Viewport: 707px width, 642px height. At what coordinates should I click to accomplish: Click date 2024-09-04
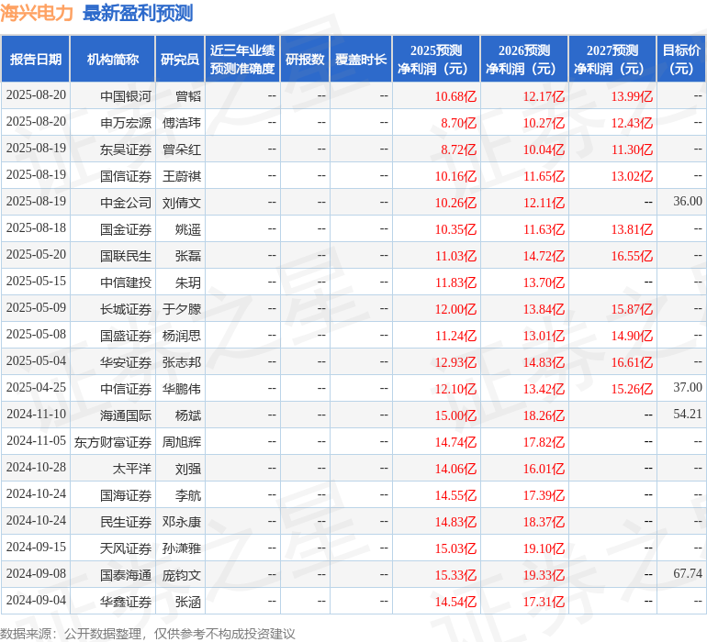pos(36,600)
